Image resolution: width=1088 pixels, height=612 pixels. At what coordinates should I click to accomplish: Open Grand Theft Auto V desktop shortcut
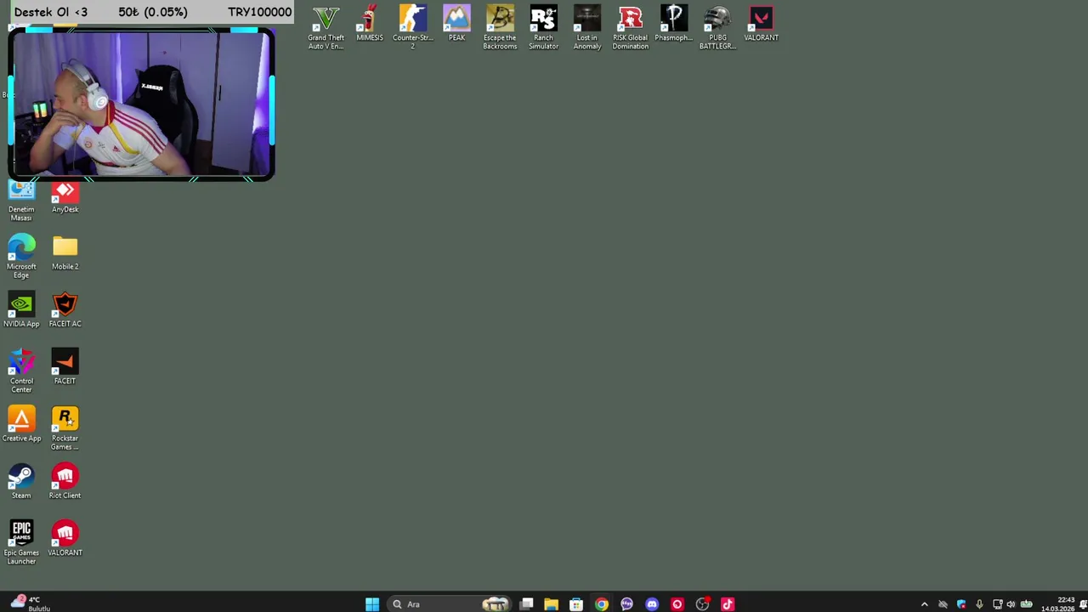coord(326,27)
